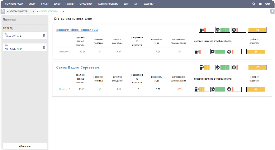275x150 pixels.
Task: Open the messages speech bubble icon
Action: 260,4
